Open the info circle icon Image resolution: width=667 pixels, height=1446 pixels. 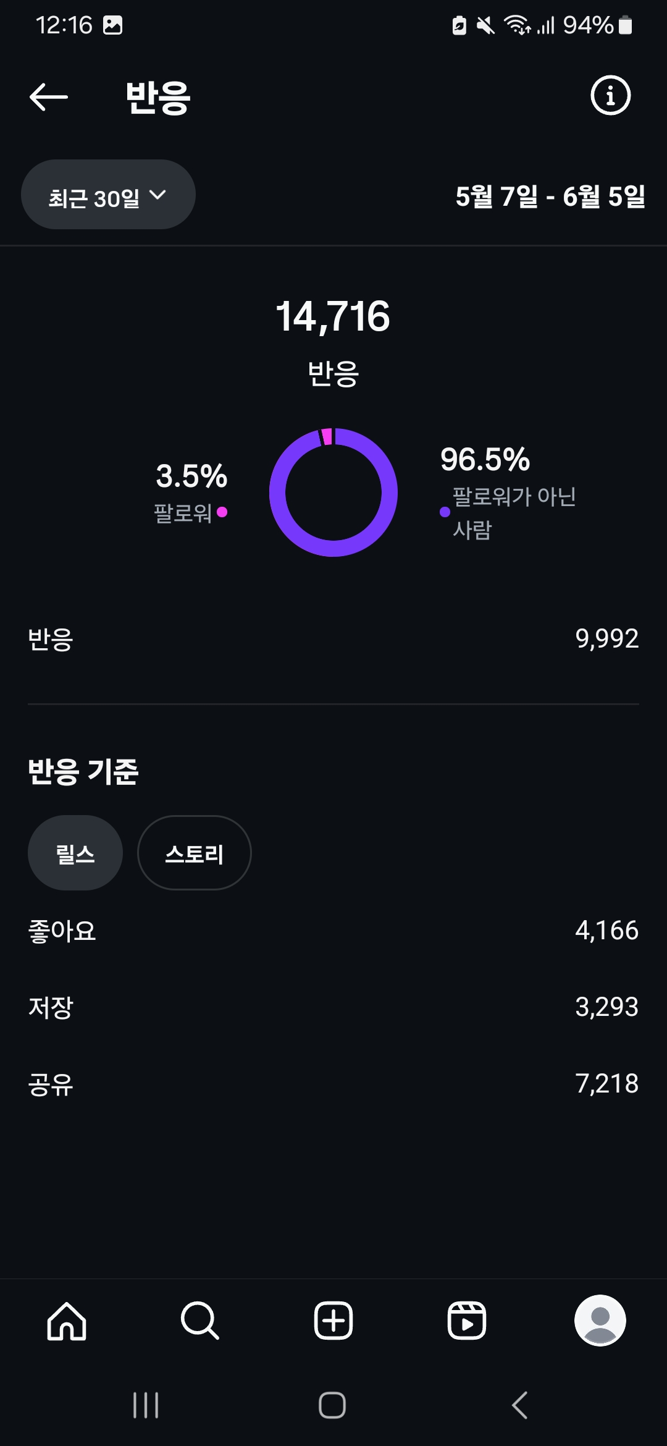pos(610,96)
